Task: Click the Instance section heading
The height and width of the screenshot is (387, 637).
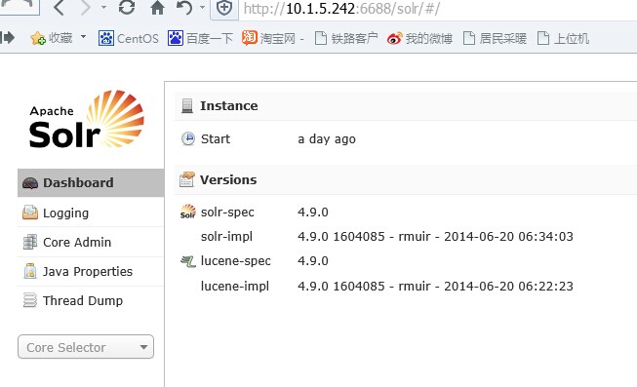Action: 228,106
